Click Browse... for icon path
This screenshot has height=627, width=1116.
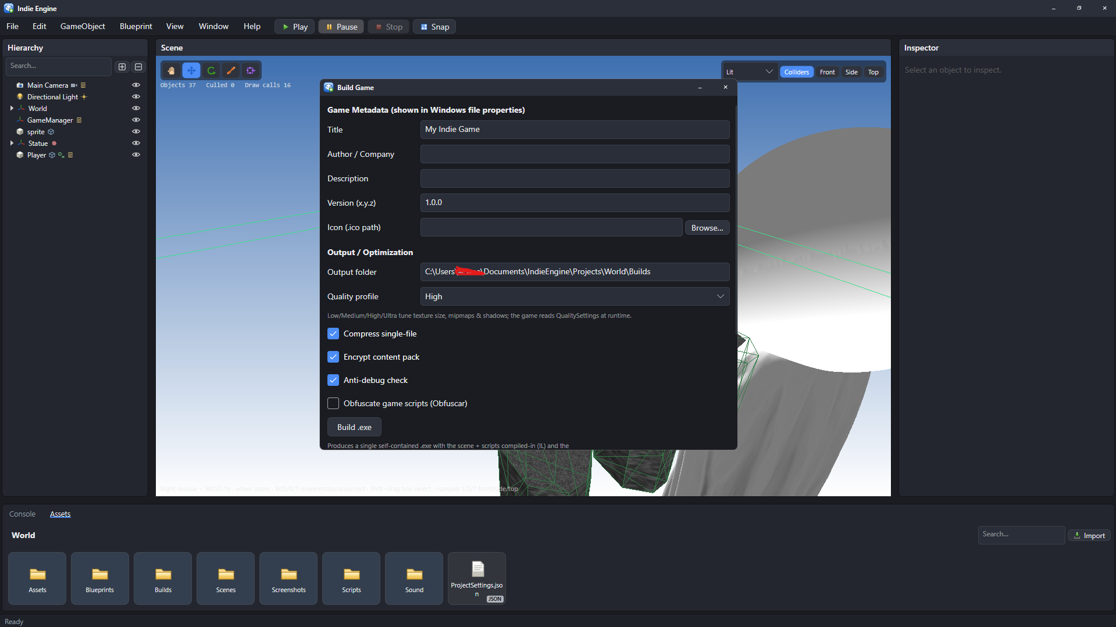[707, 228]
